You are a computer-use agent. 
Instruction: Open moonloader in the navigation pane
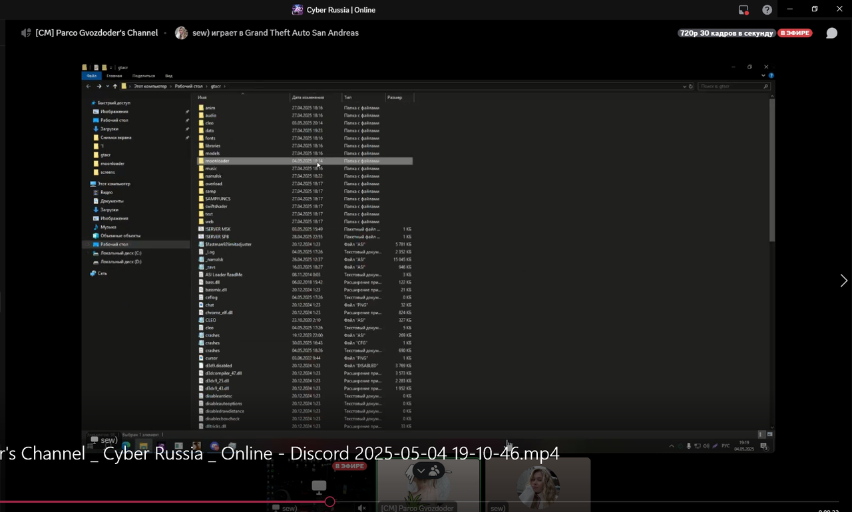pos(112,164)
